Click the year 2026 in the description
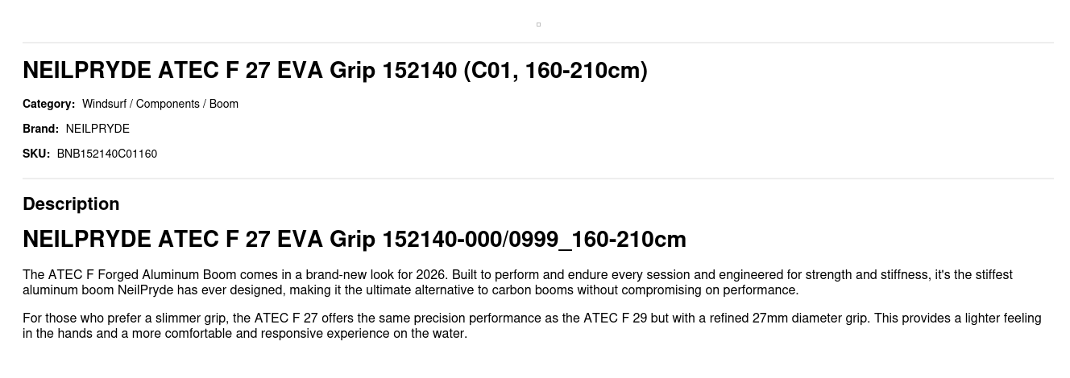The height and width of the screenshot is (378, 1070). click(x=431, y=275)
